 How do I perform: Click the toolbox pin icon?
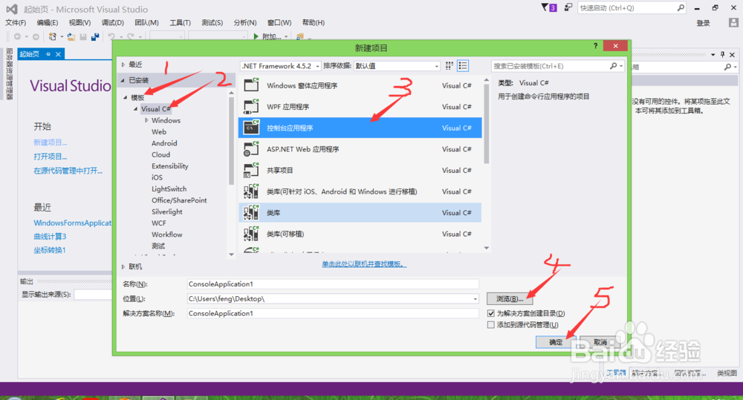coord(723,54)
